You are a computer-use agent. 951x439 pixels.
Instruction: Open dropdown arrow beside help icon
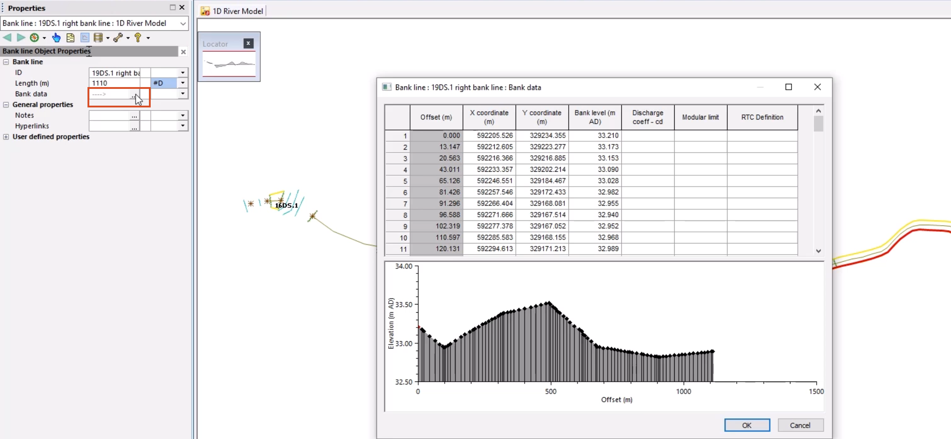click(148, 38)
